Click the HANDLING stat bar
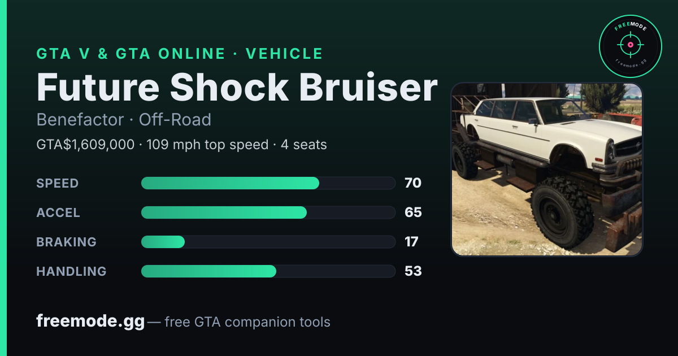678x356 pixels. coord(268,271)
